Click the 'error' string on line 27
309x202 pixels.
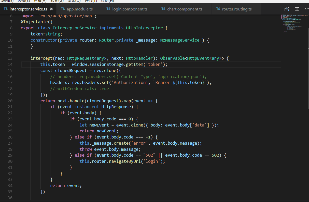point(139,144)
